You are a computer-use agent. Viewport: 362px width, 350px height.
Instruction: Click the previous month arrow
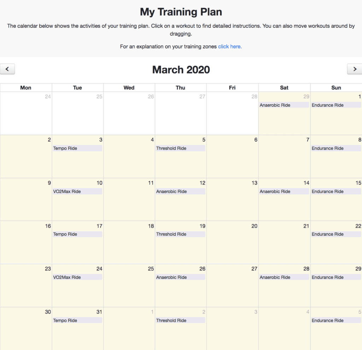(x=7, y=69)
